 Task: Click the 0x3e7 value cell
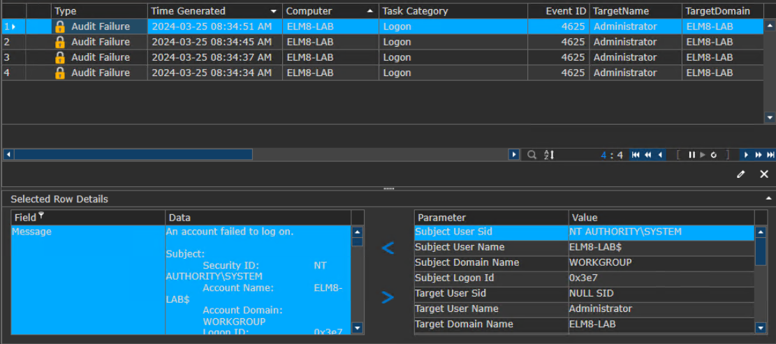click(661, 278)
